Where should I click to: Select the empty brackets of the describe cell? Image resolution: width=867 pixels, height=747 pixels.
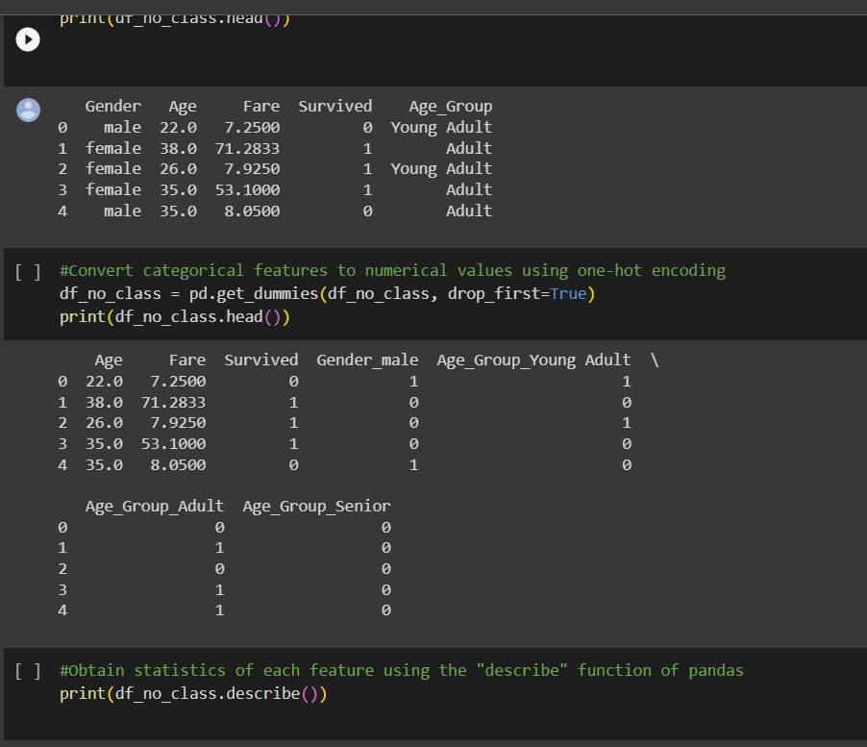point(28,671)
